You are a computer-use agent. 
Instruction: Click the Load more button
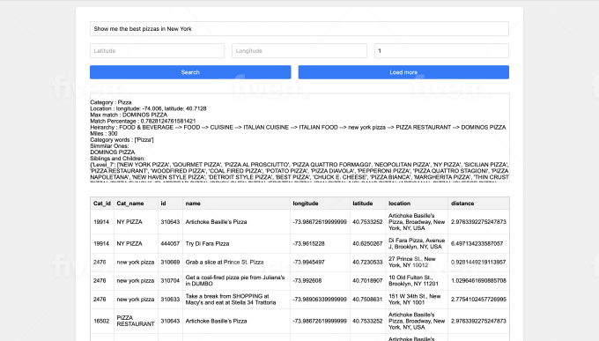tap(403, 72)
